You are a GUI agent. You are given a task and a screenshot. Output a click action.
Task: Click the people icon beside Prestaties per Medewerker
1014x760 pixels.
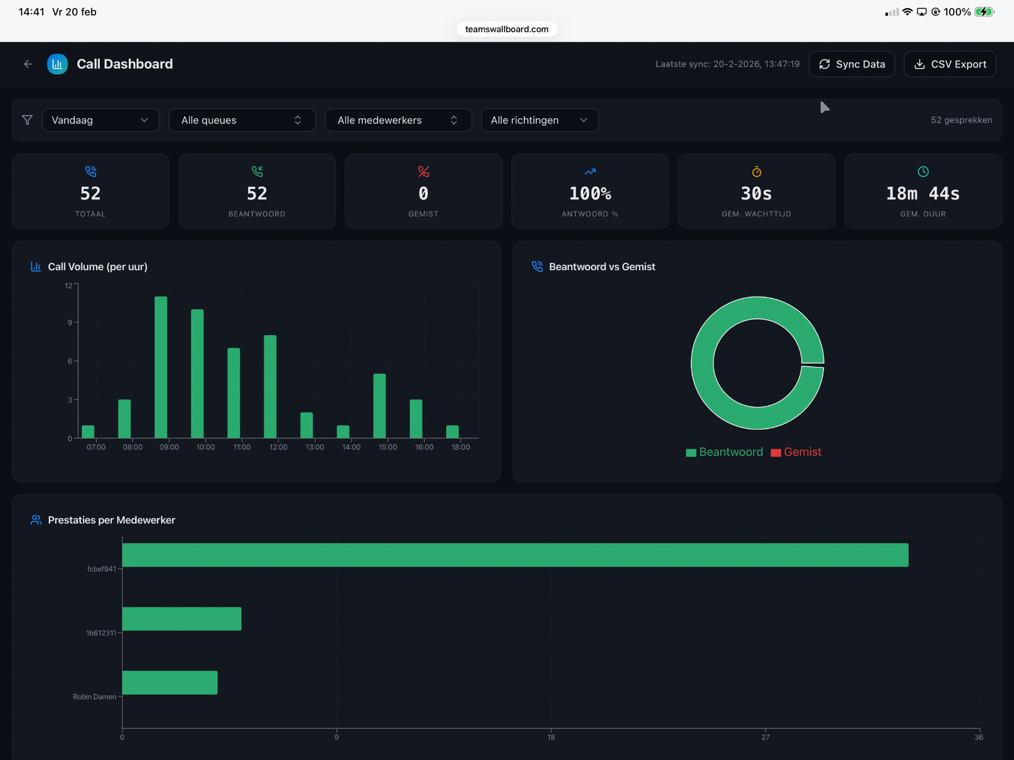[x=35, y=520]
